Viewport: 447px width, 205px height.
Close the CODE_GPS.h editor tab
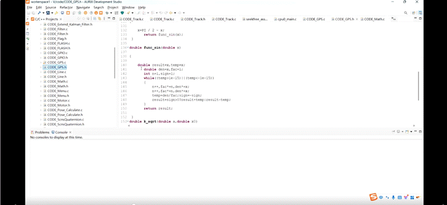(x=357, y=19)
